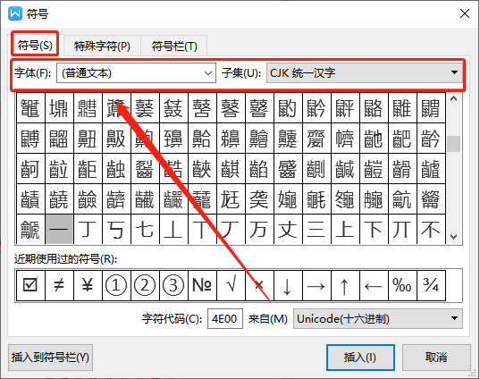Select the left arrow ← symbol
This screenshot has height=379, width=480.
pyautogui.click(x=374, y=286)
